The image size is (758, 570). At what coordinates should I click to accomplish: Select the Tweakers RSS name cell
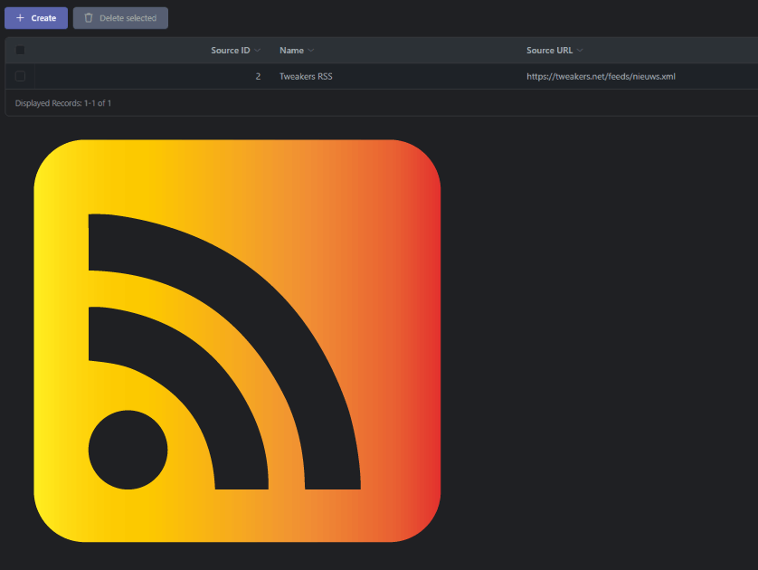tap(306, 76)
